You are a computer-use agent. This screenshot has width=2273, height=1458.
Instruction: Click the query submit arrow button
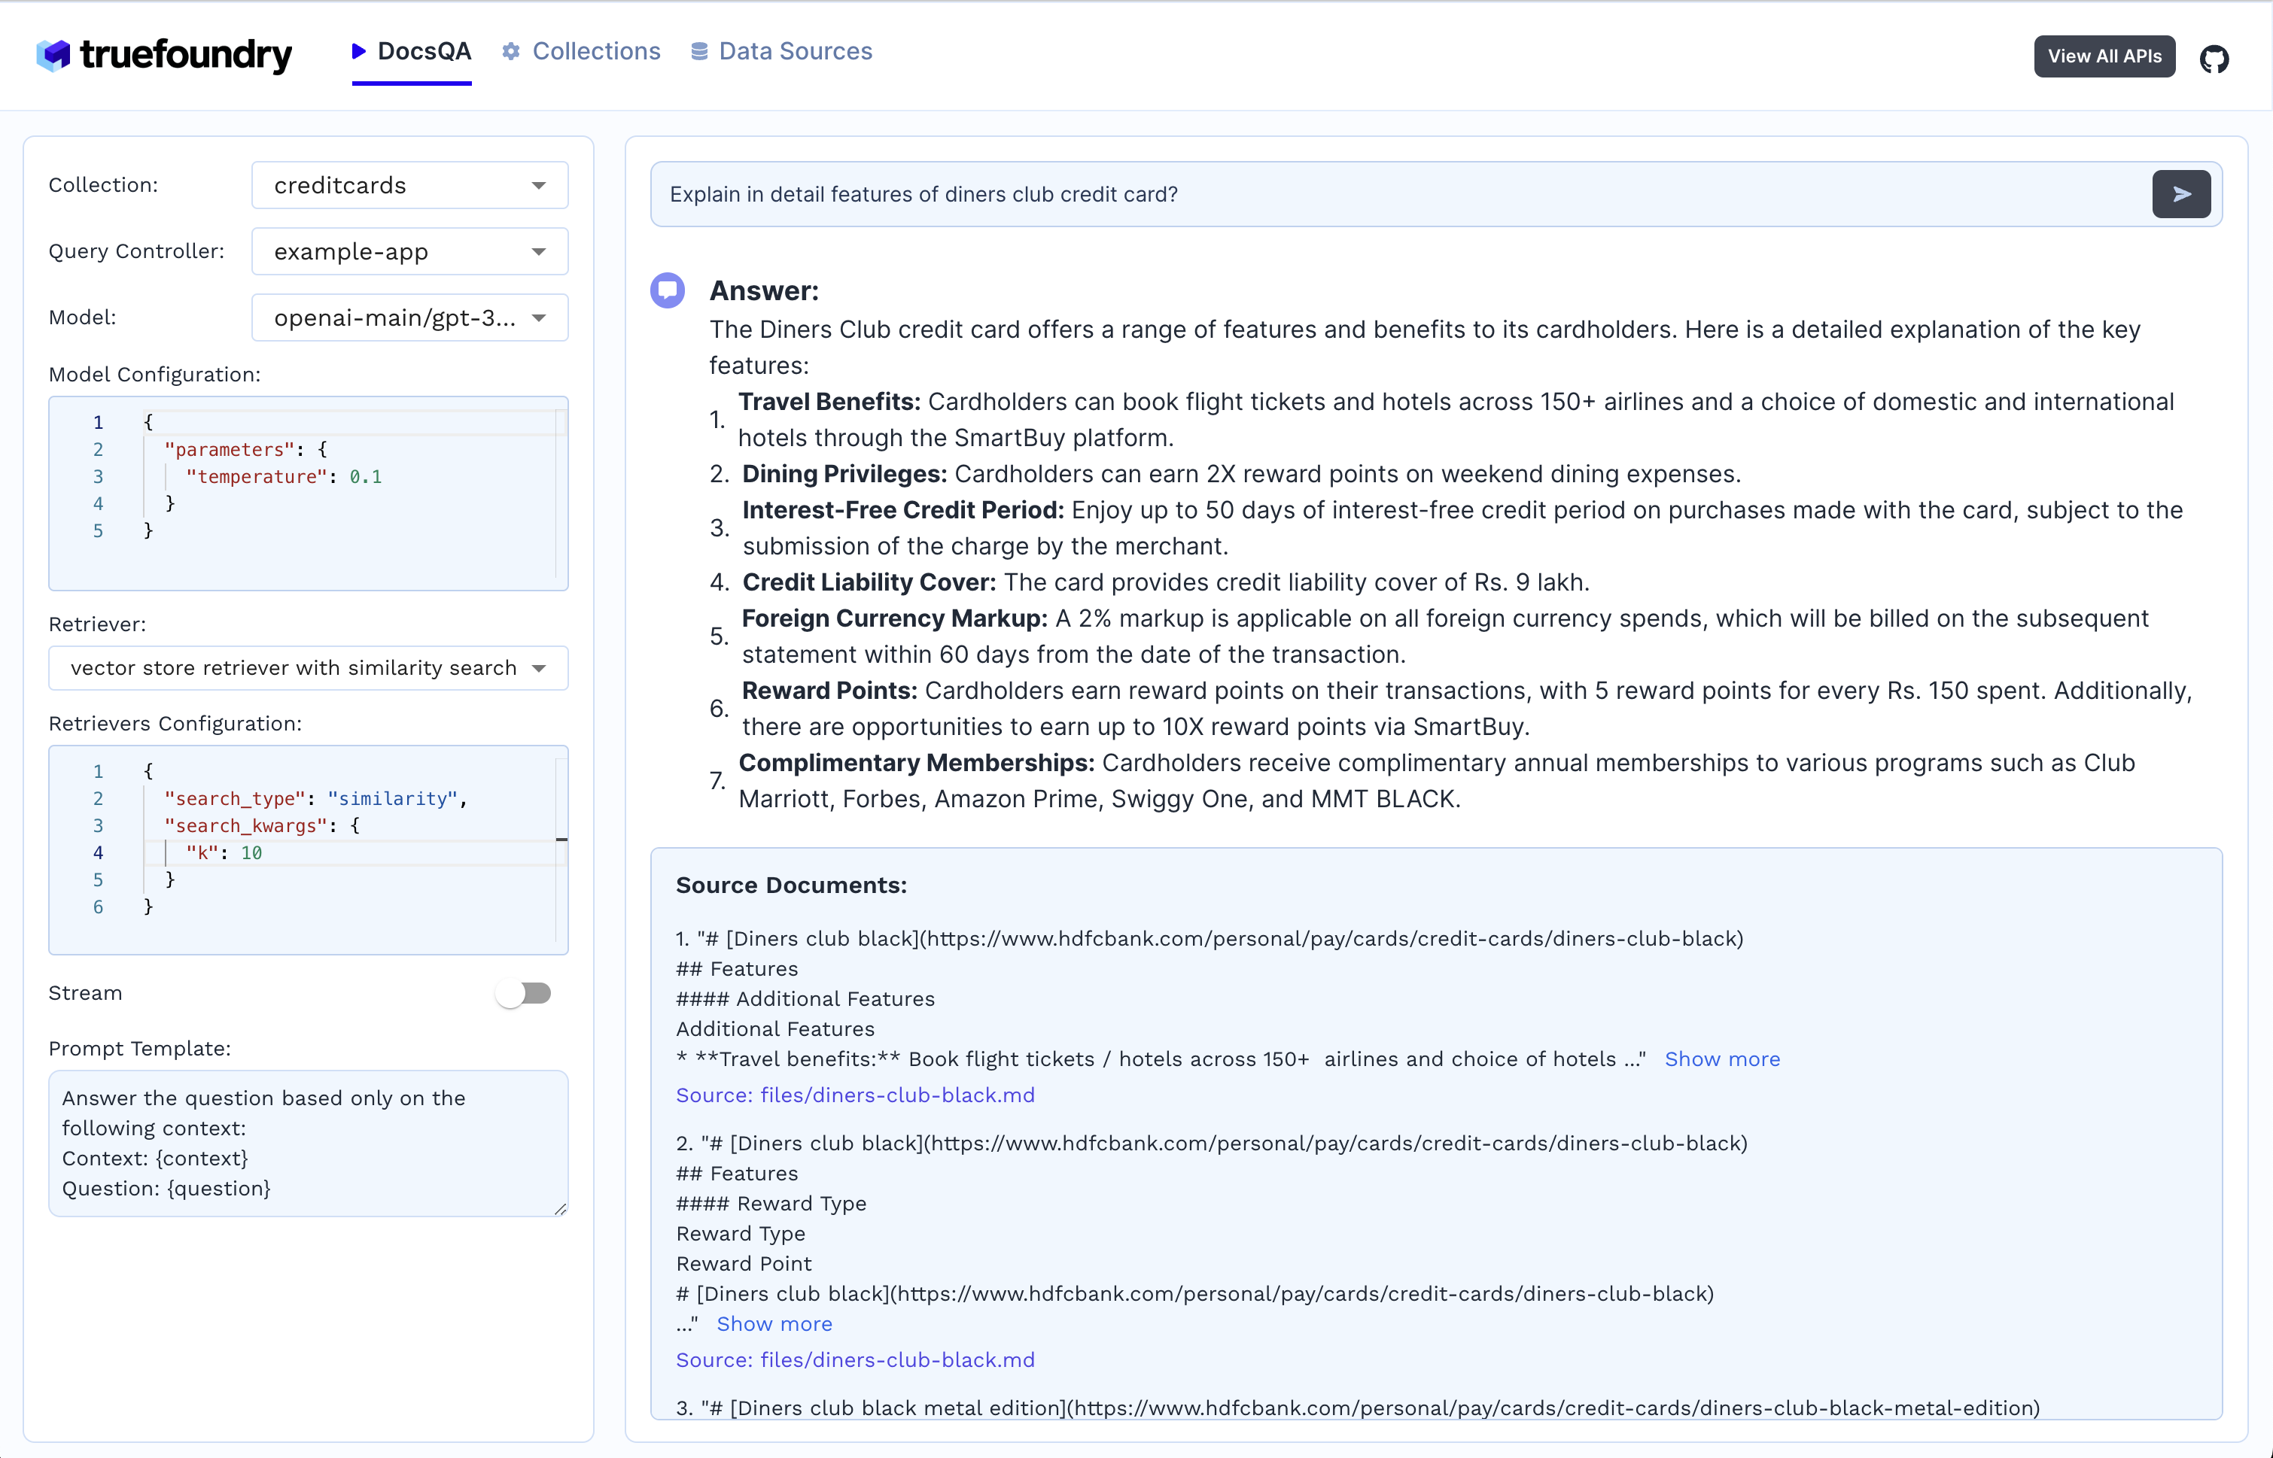point(2182,194)
